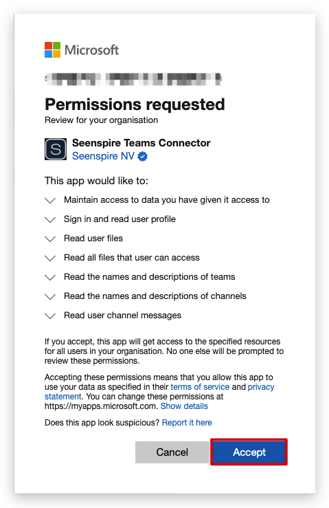Viewport: 329px width, 508px height.
Task: Click the Show details link
Action: [x=184, y=406]
